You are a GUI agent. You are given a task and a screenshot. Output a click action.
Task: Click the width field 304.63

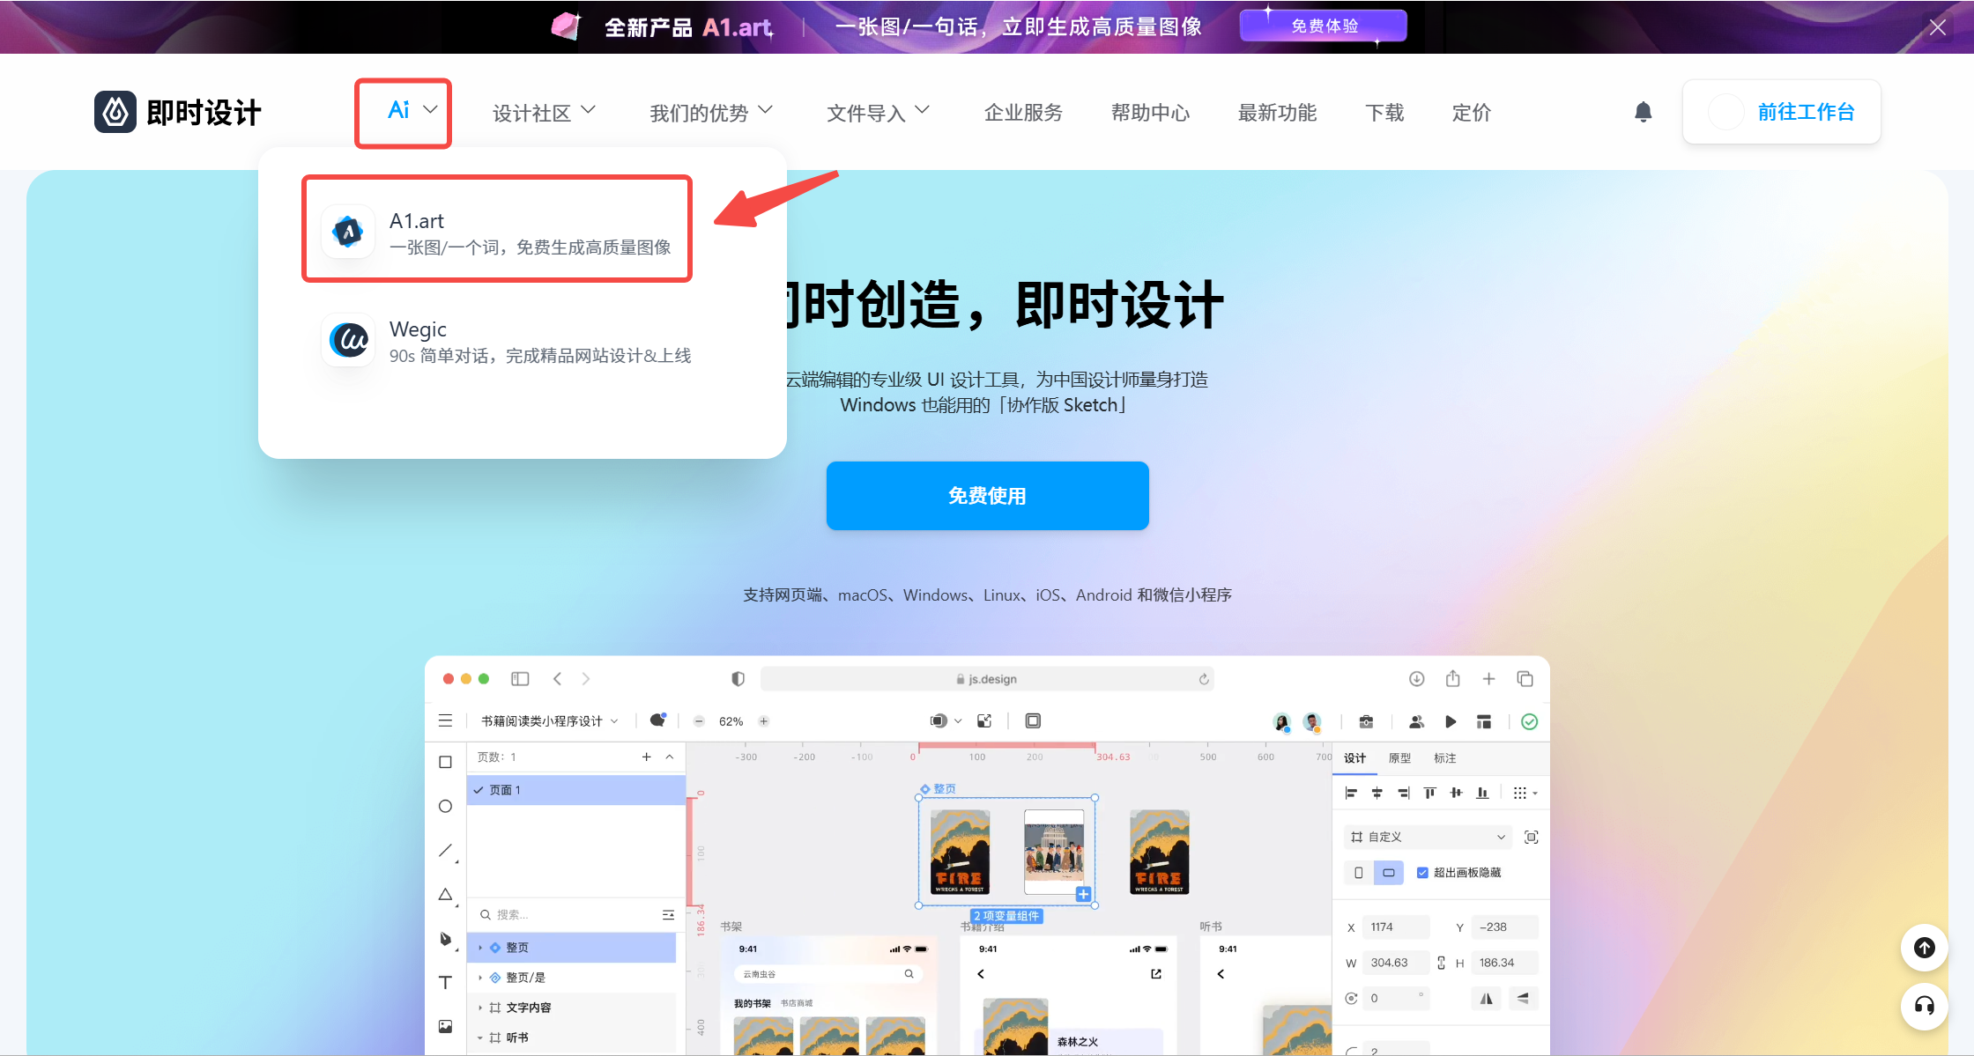pyautogui.click(x=1396, y=963)
